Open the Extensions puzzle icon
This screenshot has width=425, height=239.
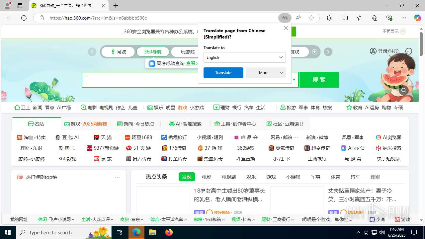(329, 18)
